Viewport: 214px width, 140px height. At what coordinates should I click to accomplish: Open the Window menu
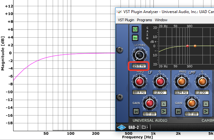tap(161, 20)
